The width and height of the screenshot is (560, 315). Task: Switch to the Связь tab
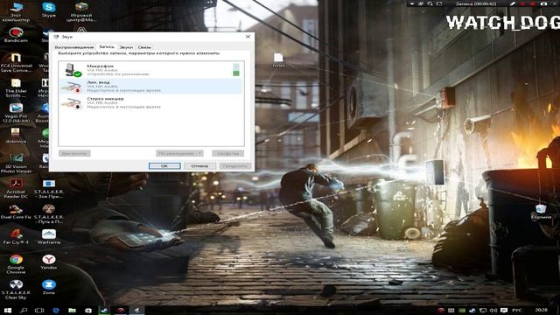point(144,47)
